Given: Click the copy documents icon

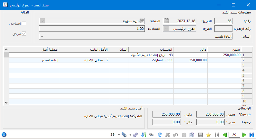Looking at the screenshot, I should point(192,135).
